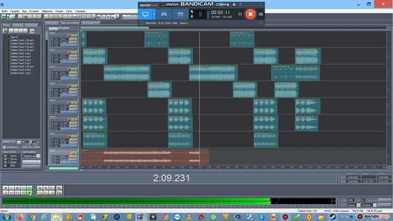Viewport: 393px width, 221px height.
Task: Select Untitled Track 1 (2).mp3 in file list
Action: point(22,66)
